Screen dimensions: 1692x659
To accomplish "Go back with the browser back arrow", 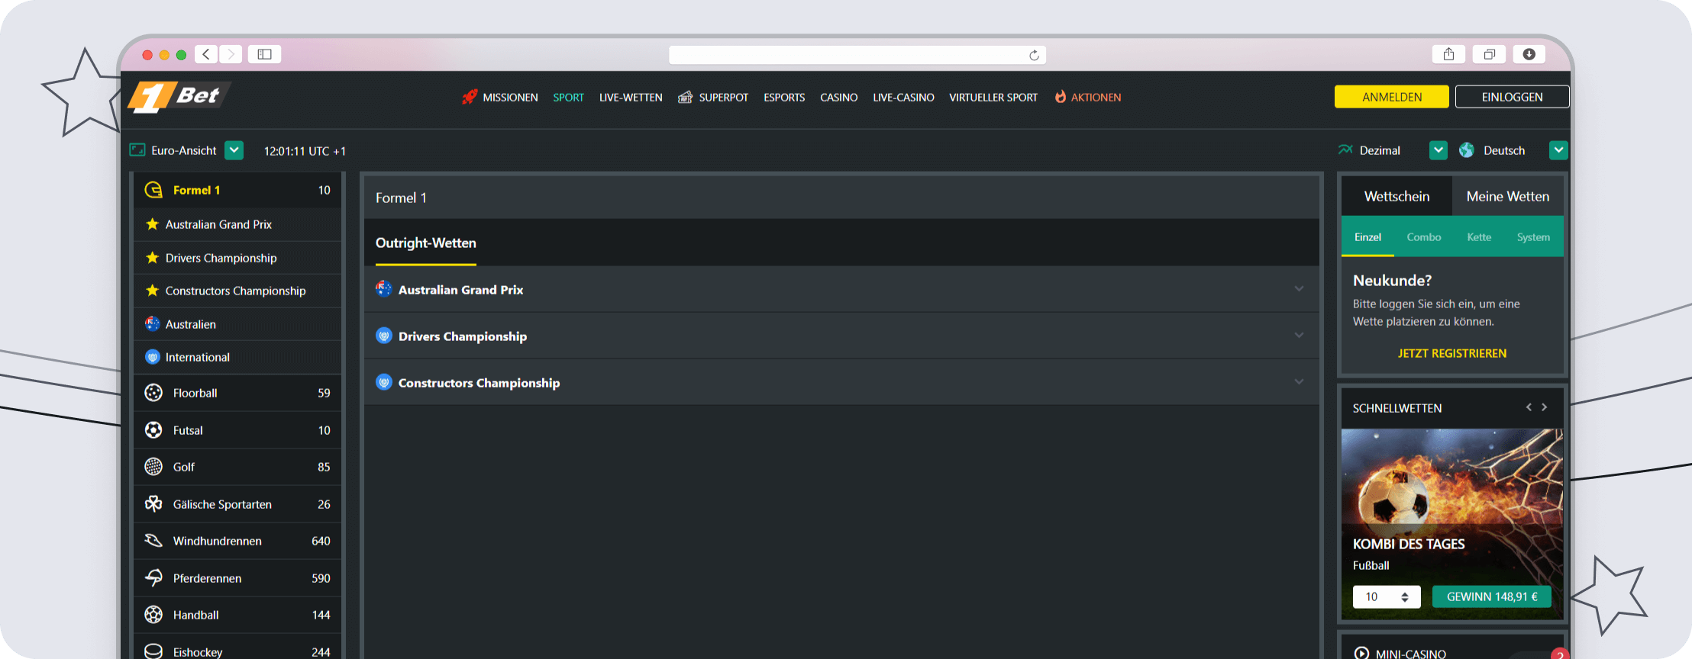I will pyautogui.click(x=206, y=54).
